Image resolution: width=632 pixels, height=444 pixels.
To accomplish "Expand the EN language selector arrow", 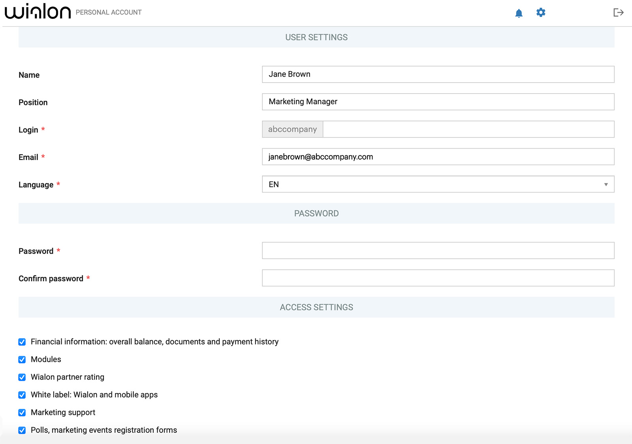I will tap(606, 184).
